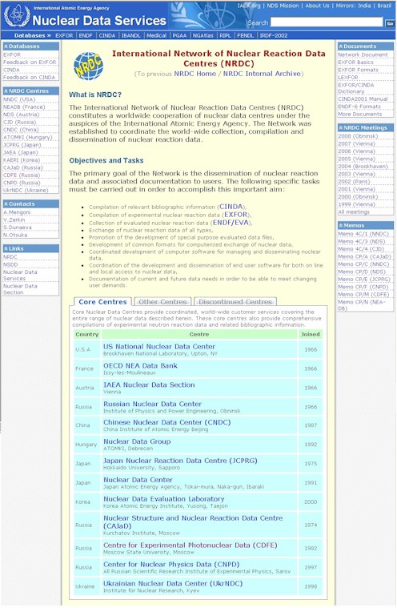Viewport: 397px width, 608px height.
Task: Open the Network Document link
Action: [363, 55]
